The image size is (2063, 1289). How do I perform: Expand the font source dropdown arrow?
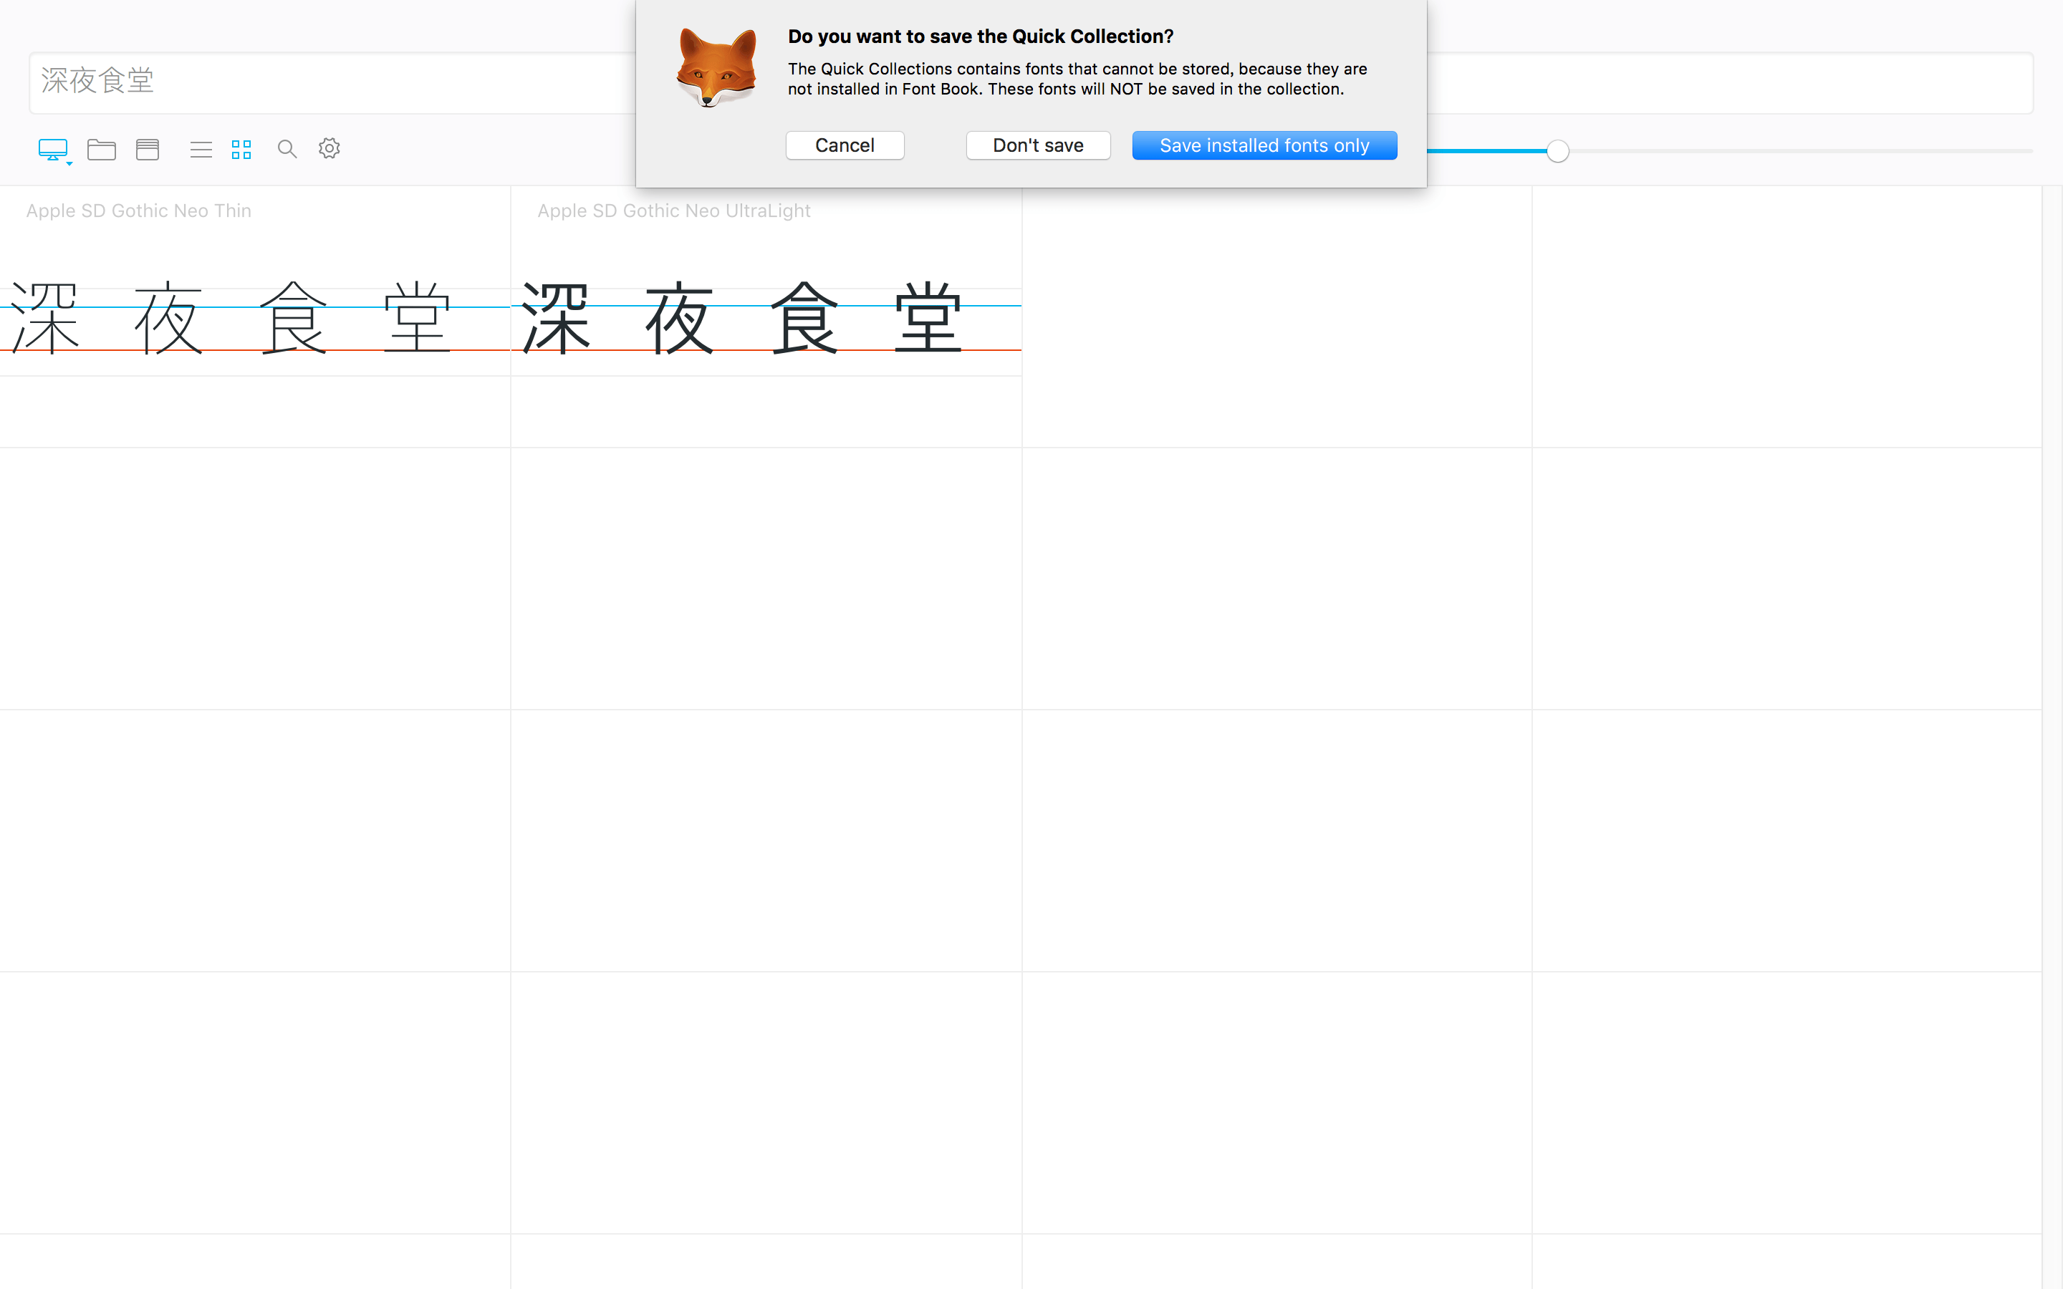[x=69, y=163]
